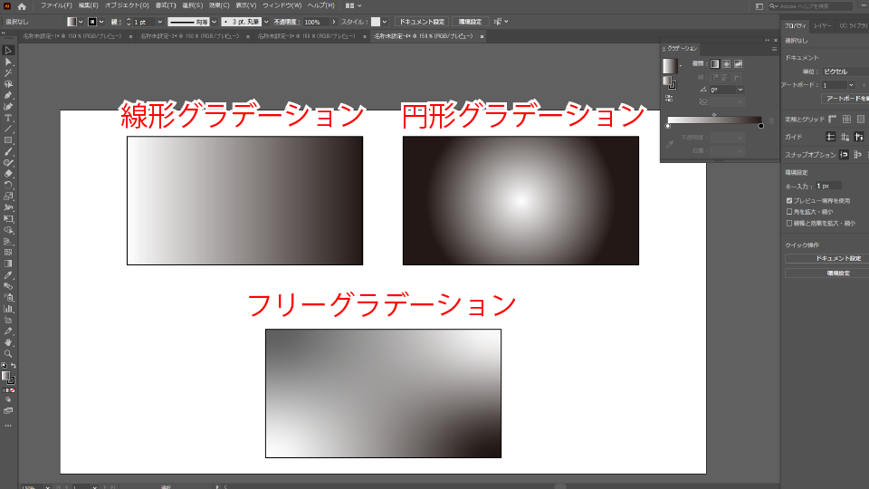Click the white gradient stop
This screenshot has width=869, height=489.
click(668, 126)
